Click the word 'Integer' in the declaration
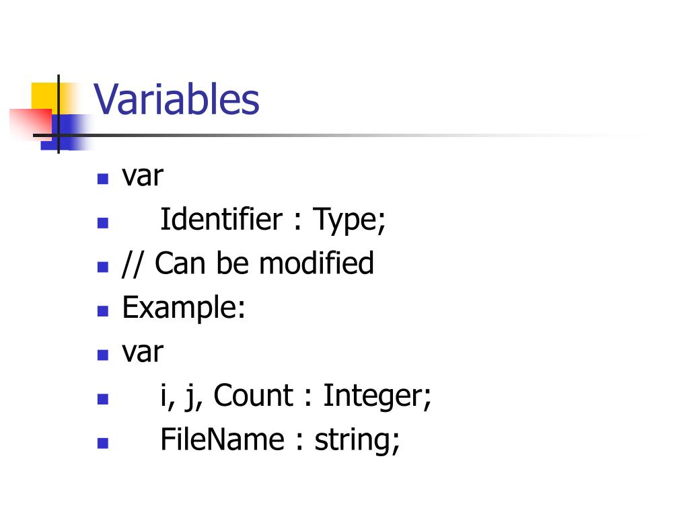 pos(374,396)
